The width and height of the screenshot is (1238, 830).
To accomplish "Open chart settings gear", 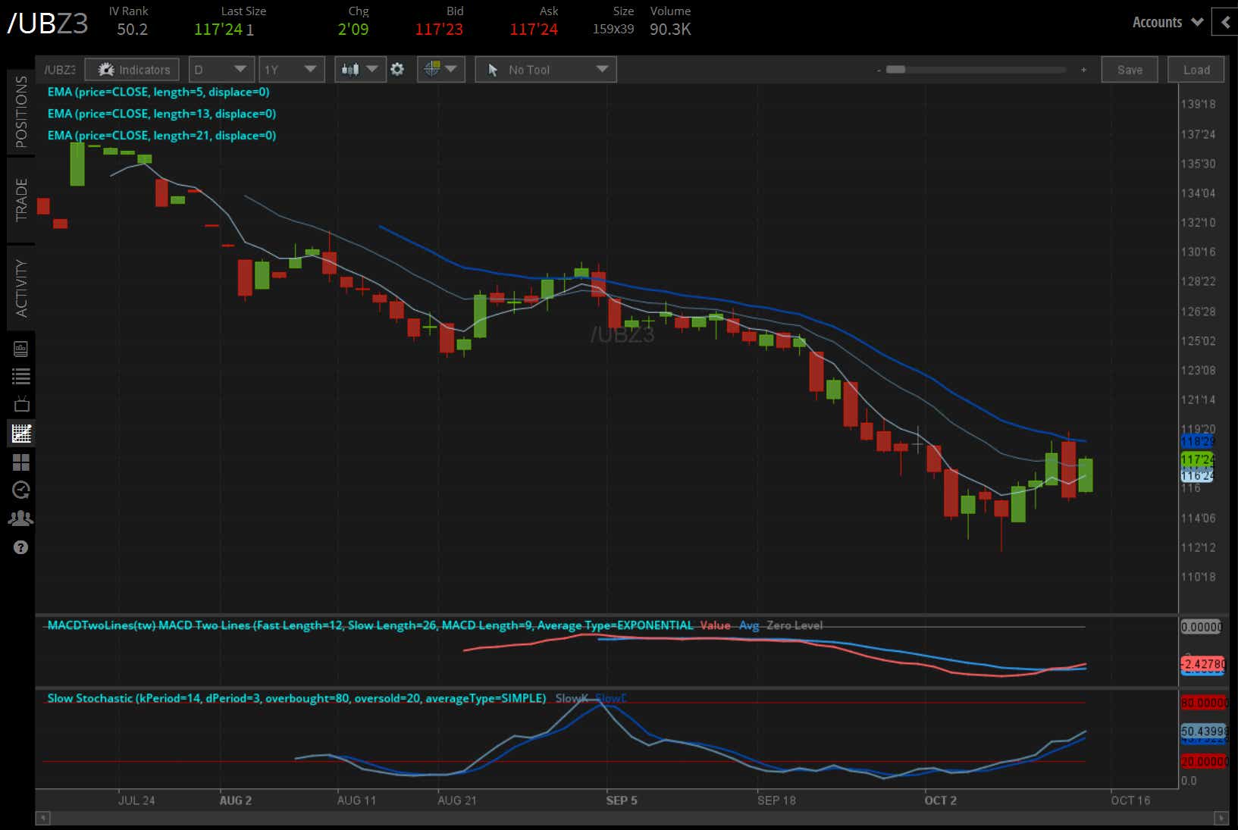I will tap(397, 70).
